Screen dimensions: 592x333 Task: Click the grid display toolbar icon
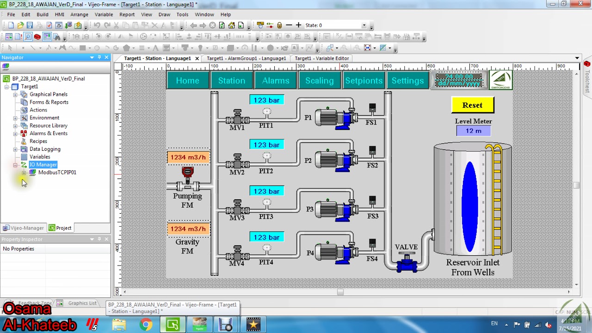click(x=383, y=48)
